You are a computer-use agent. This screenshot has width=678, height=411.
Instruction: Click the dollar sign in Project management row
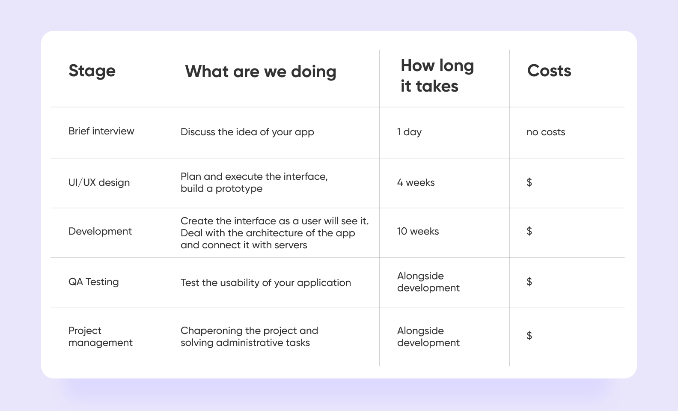[x=529, y=336]
